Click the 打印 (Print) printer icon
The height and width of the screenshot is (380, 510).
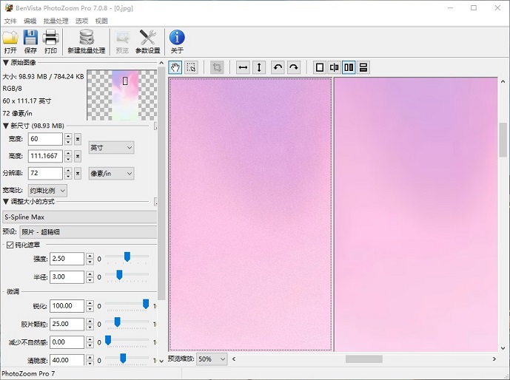point(50,41)
